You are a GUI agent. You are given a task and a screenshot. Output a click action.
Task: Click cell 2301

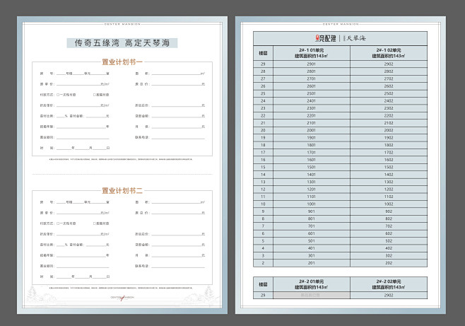[312, 108]
